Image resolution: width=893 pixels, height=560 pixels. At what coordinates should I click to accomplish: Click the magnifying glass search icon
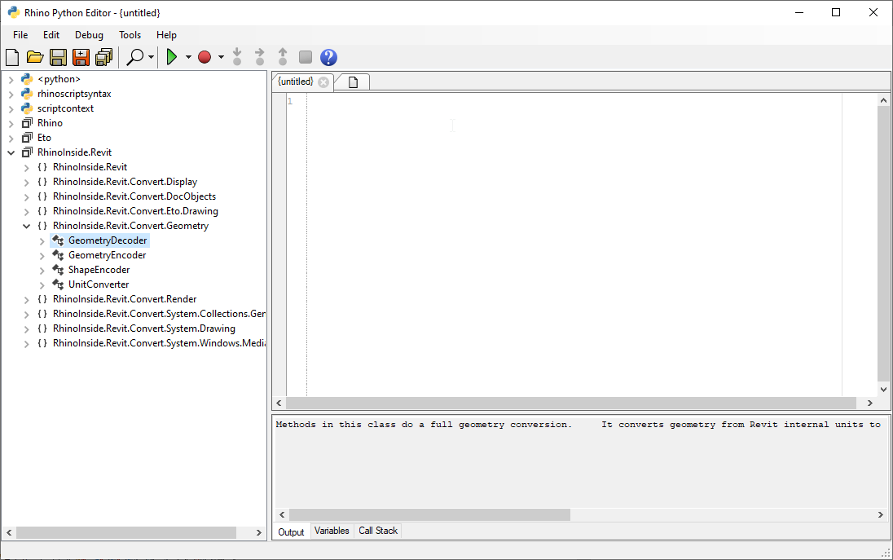[x=135, y=57]
